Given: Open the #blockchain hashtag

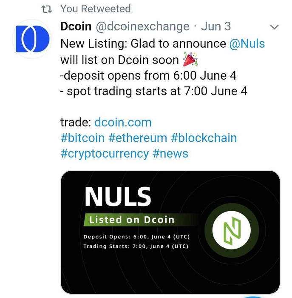Looking at the screenshot, I should pos(204,138).
